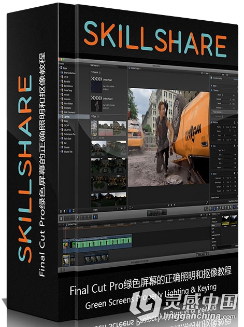The height and width of the screenshot is (327, 244).
Task: Click the viewer play button
Action: tap(171, 205)
